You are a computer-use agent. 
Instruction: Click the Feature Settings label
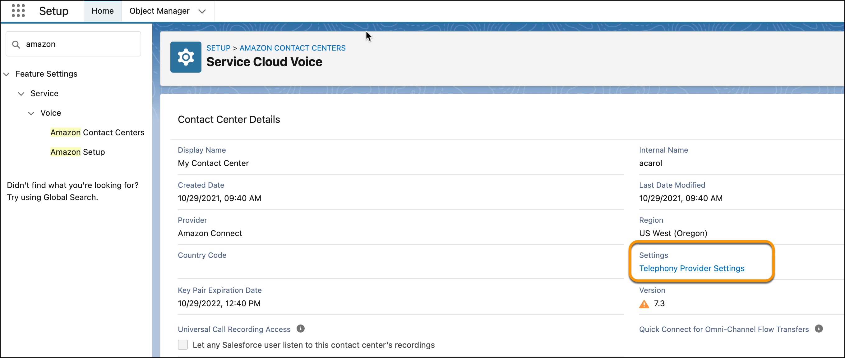[x=46, y=74]
